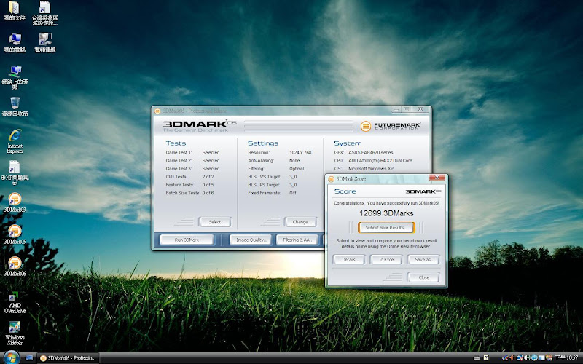Click the CPU: AMD Athlon 64 X2 text
583x364 pixels.
[373, 161]
